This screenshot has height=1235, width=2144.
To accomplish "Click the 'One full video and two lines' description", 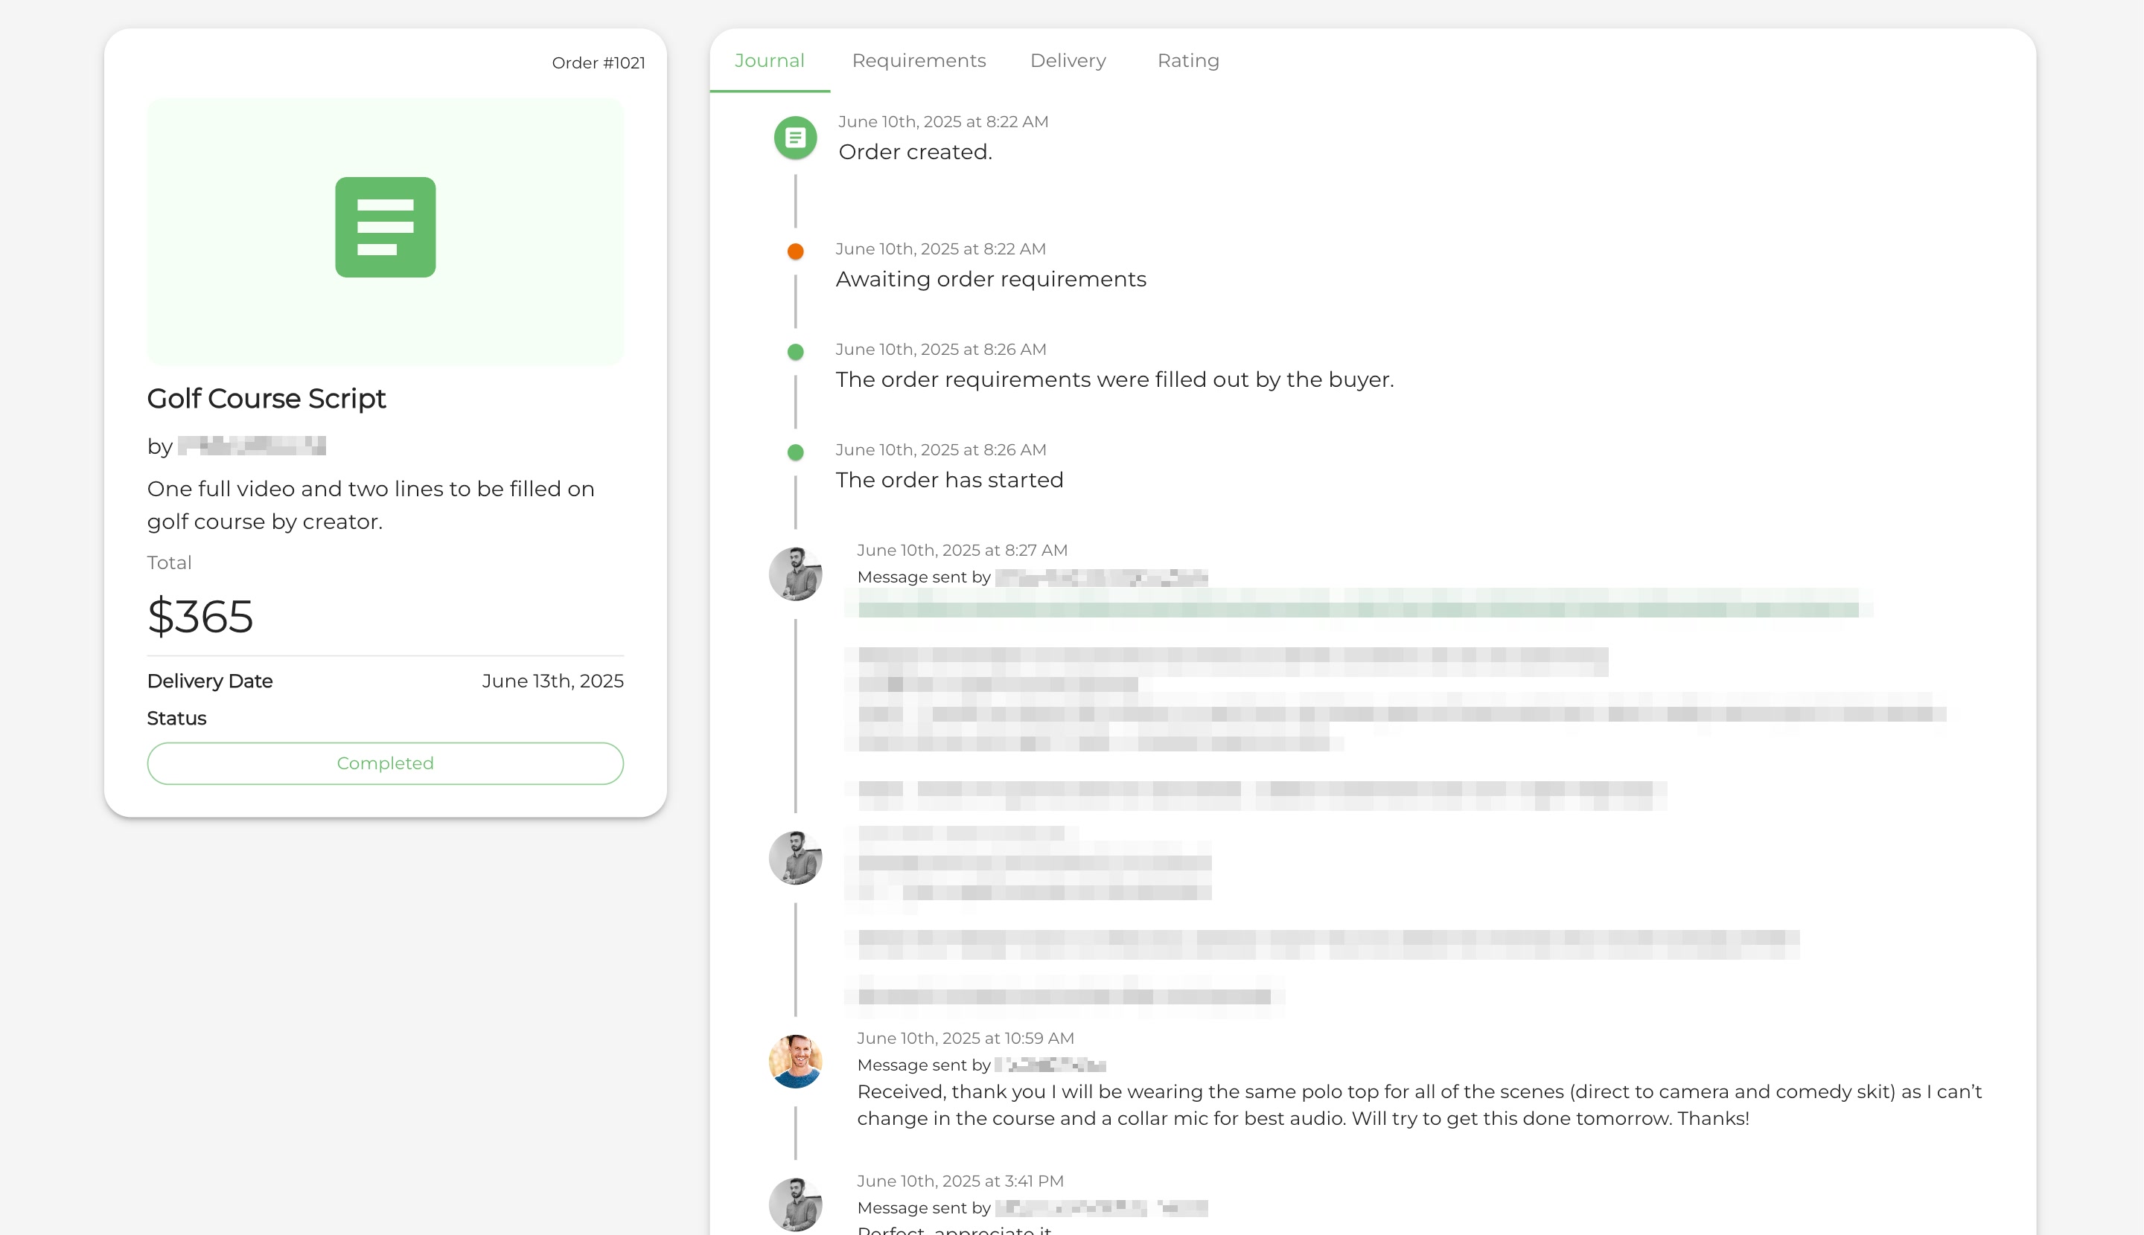I will click(x=371, y=504).
